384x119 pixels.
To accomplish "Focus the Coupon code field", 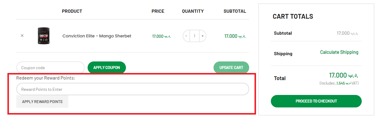I will click(x=50, y=68).
